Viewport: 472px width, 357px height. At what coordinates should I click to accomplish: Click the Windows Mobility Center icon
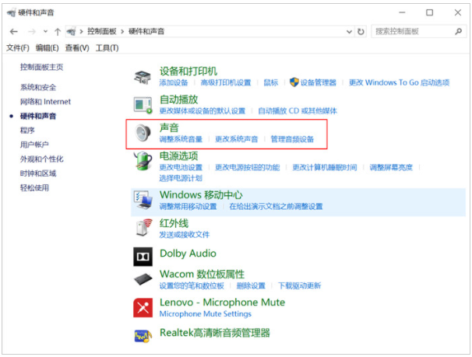coord(143,199)
